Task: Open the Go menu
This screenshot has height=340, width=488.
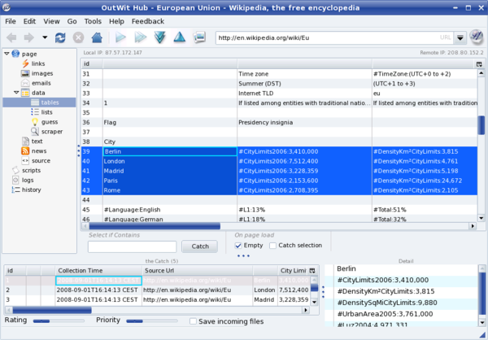Action: pyautogui.click(x=72, y=21)
